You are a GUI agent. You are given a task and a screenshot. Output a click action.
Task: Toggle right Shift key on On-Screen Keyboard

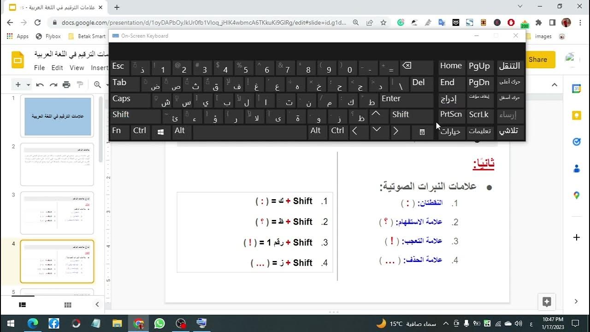pos(412,116)
